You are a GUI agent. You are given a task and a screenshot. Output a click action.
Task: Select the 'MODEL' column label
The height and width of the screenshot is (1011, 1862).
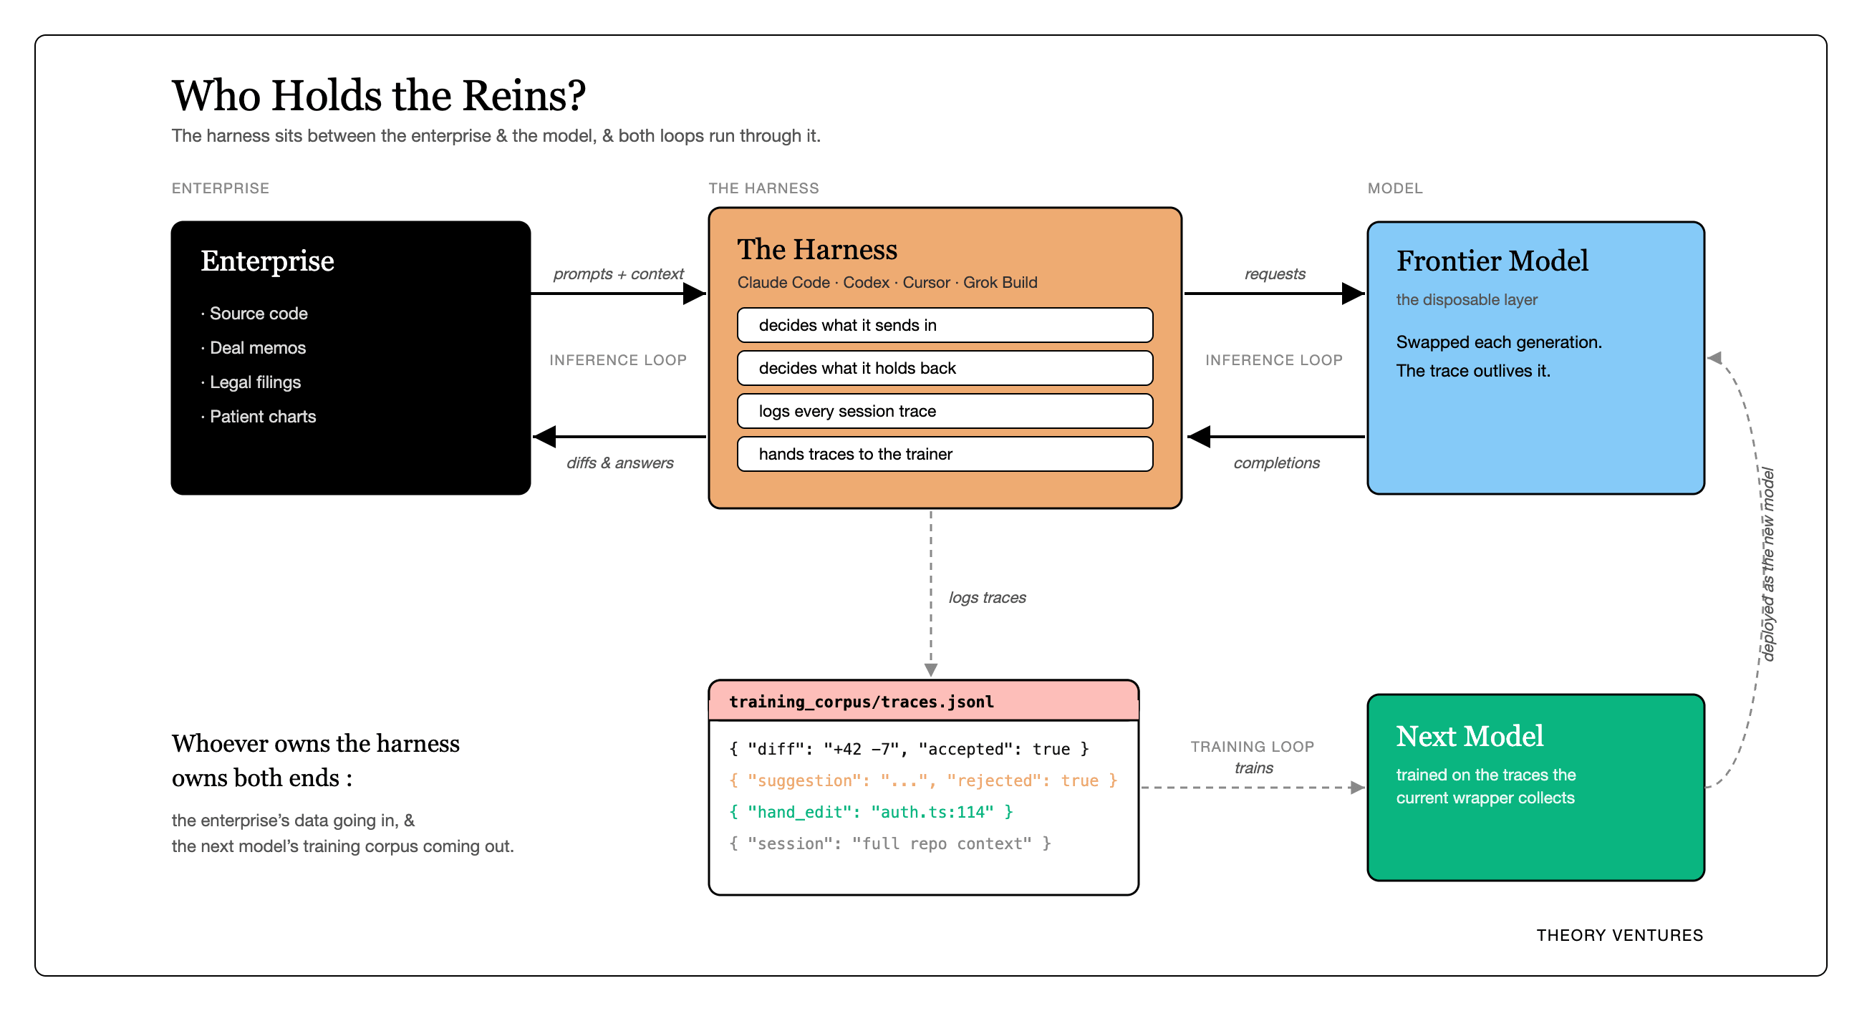[1394, 188]
